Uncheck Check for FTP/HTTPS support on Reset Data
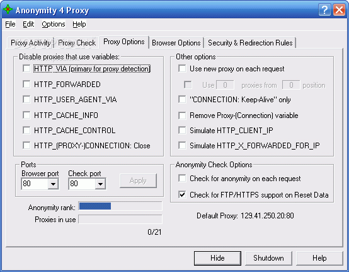 pyautogui.click(x=182, y=194)
